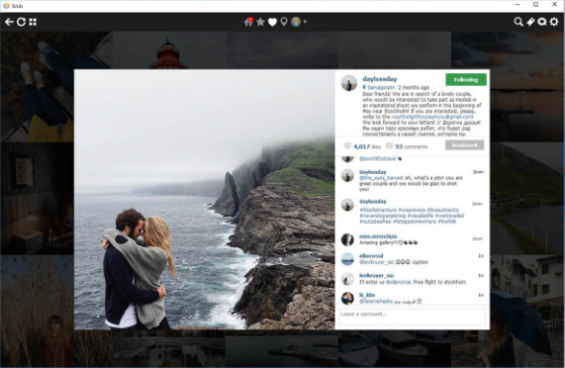View the 53 comments count
Screen dimensions: 565x368
(411, 146)
